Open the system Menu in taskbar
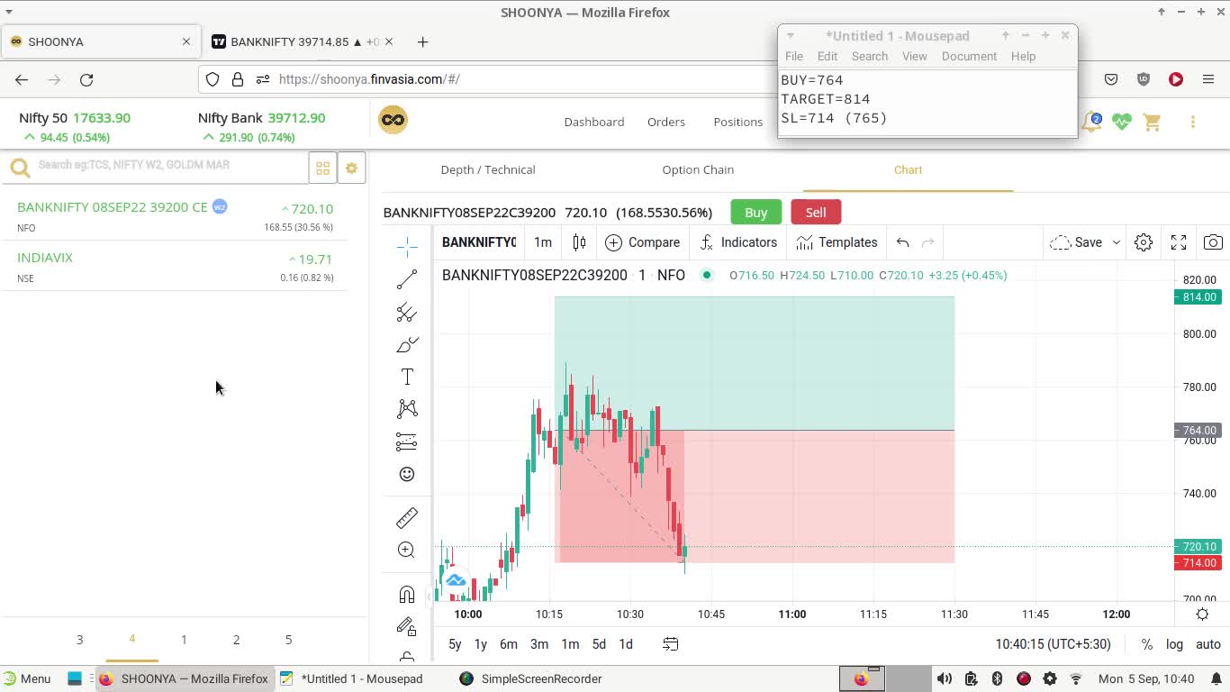The width and height of the screenshot is (1230, 692). (27, 678)
